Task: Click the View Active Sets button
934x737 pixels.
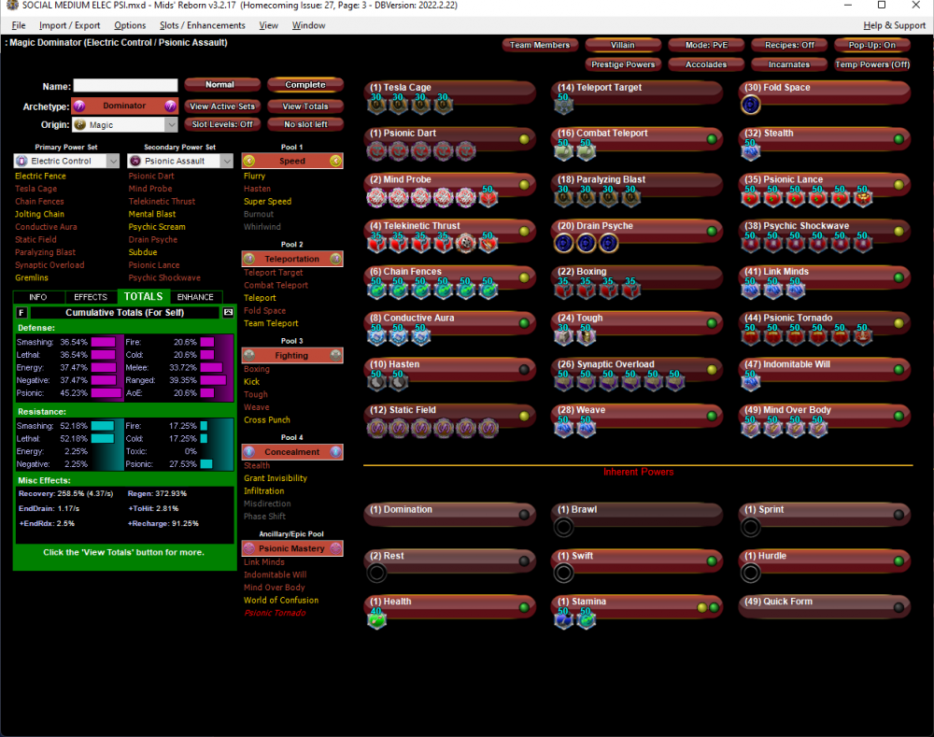Action: [221, 106]
